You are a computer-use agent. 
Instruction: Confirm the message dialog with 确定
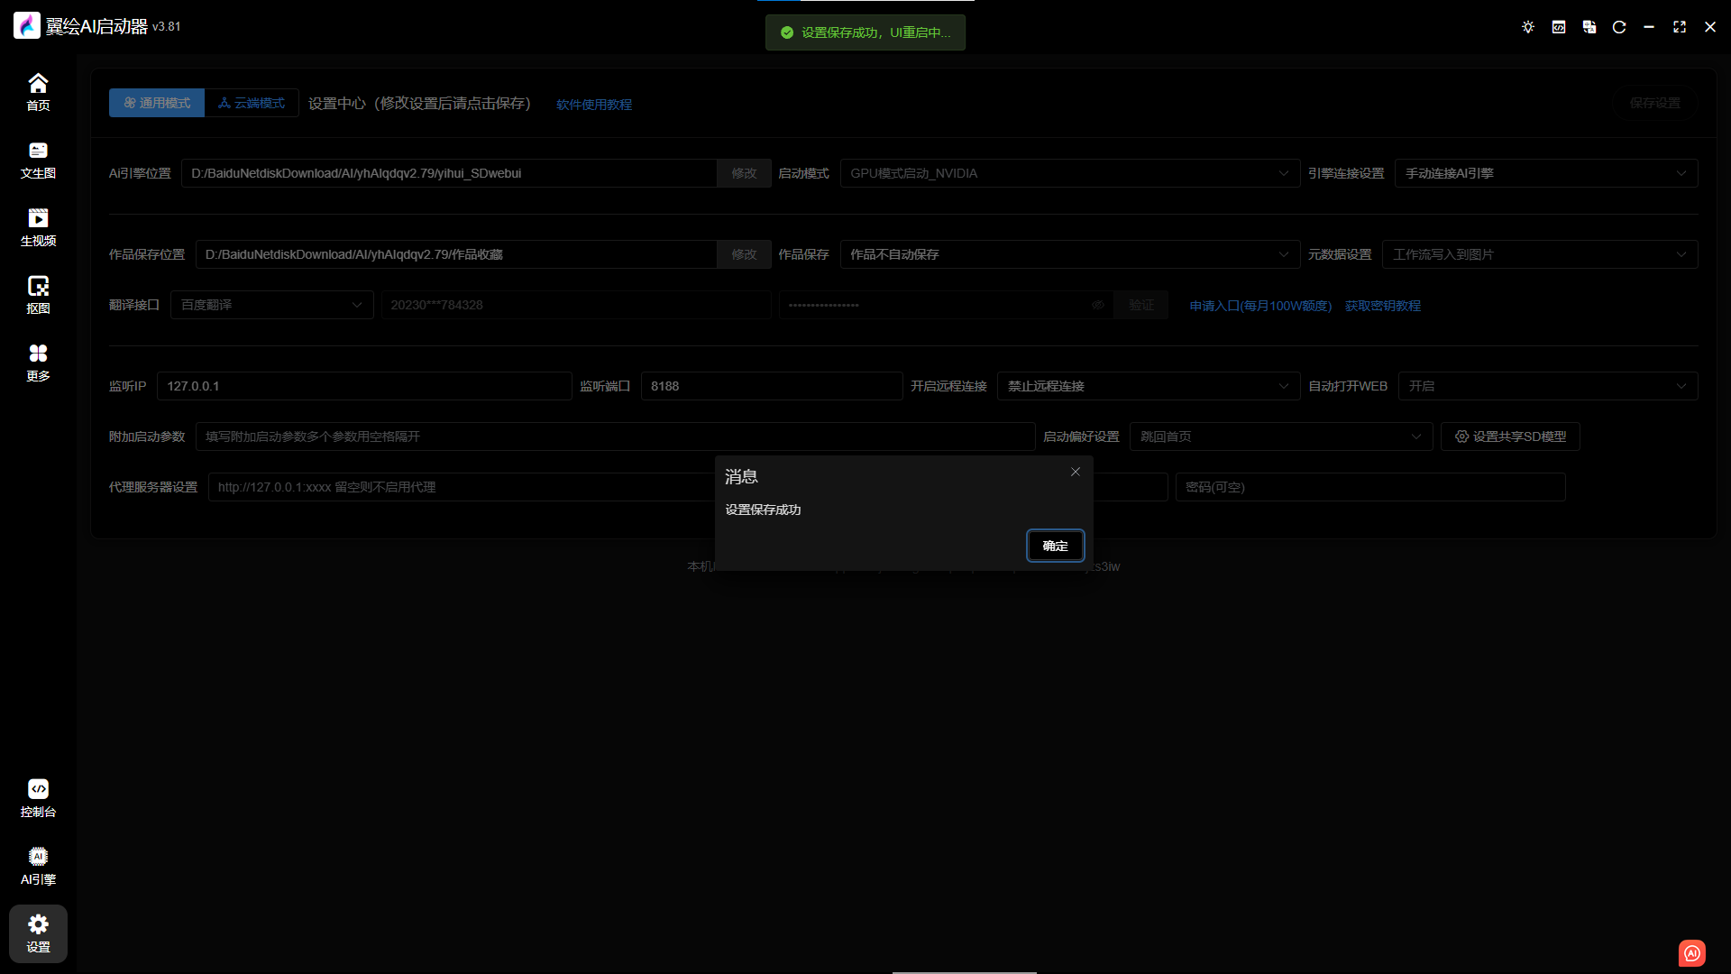(x=1056, y=546)
